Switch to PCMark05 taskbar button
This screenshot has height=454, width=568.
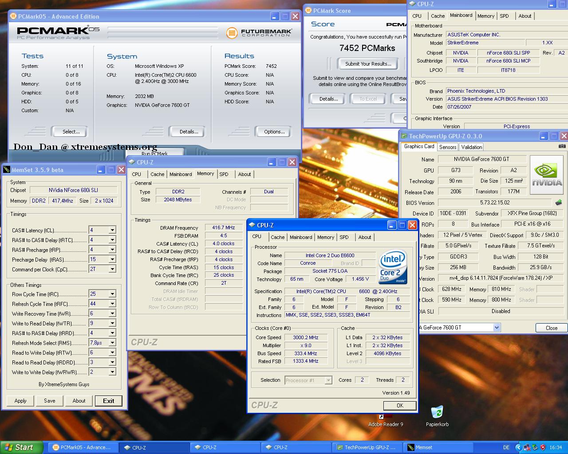click(x=83, y=447)
